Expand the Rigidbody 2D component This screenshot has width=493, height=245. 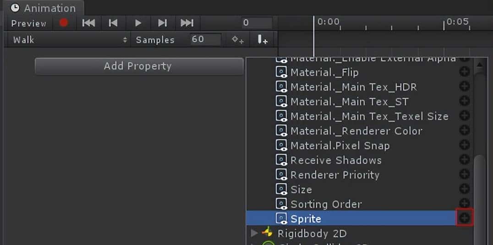254,234
